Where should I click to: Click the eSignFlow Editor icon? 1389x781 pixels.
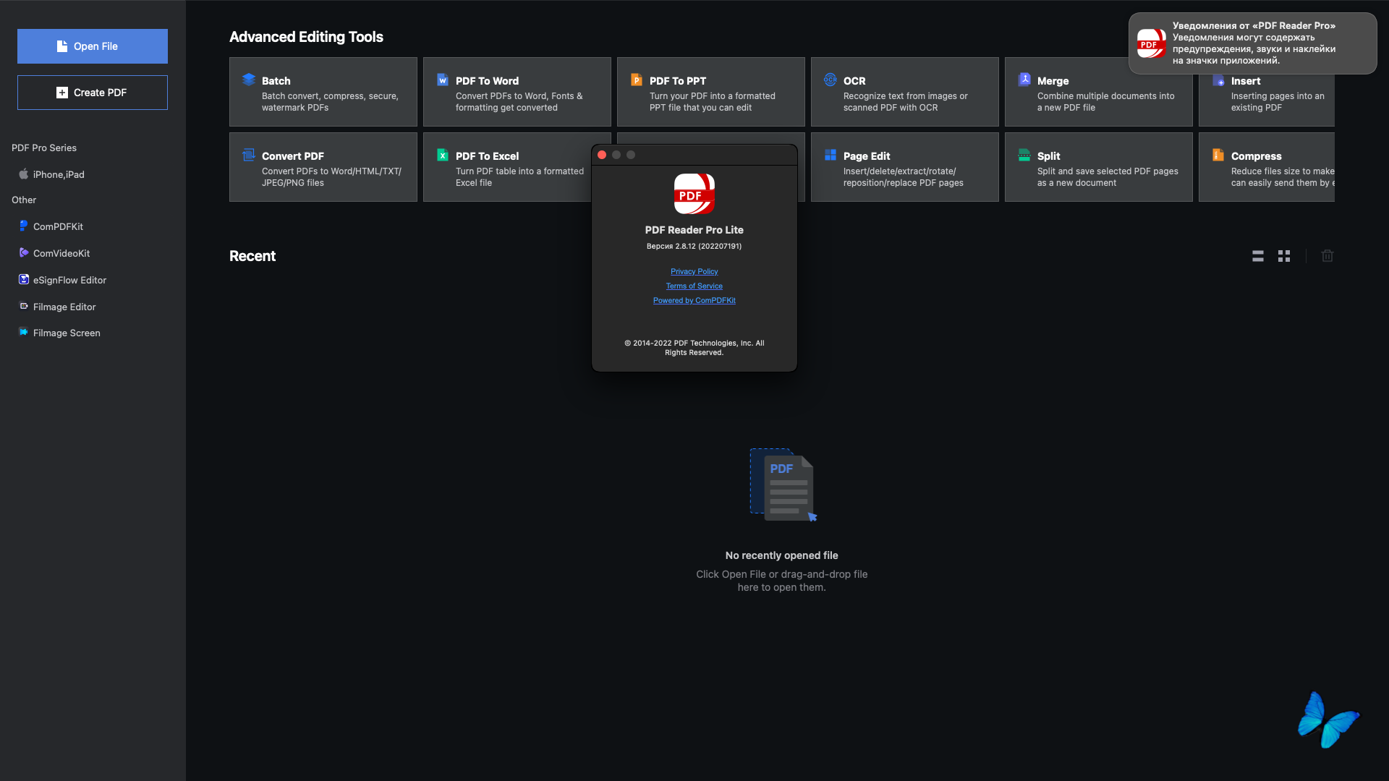tap(24, 279)
